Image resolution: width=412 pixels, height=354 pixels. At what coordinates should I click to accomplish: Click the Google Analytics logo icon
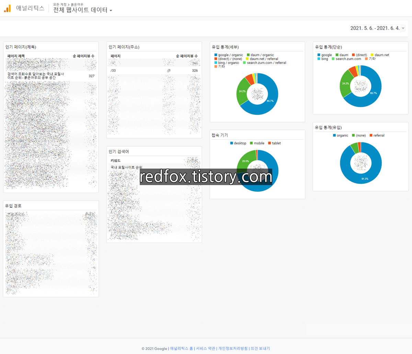tap(8, 9)
